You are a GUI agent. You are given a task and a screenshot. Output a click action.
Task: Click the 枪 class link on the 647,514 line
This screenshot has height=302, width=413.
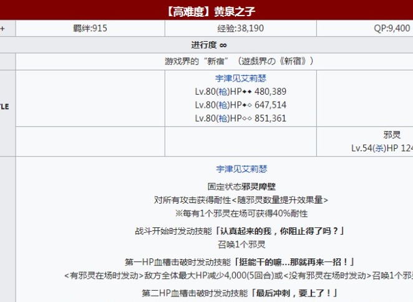point(223,105)
